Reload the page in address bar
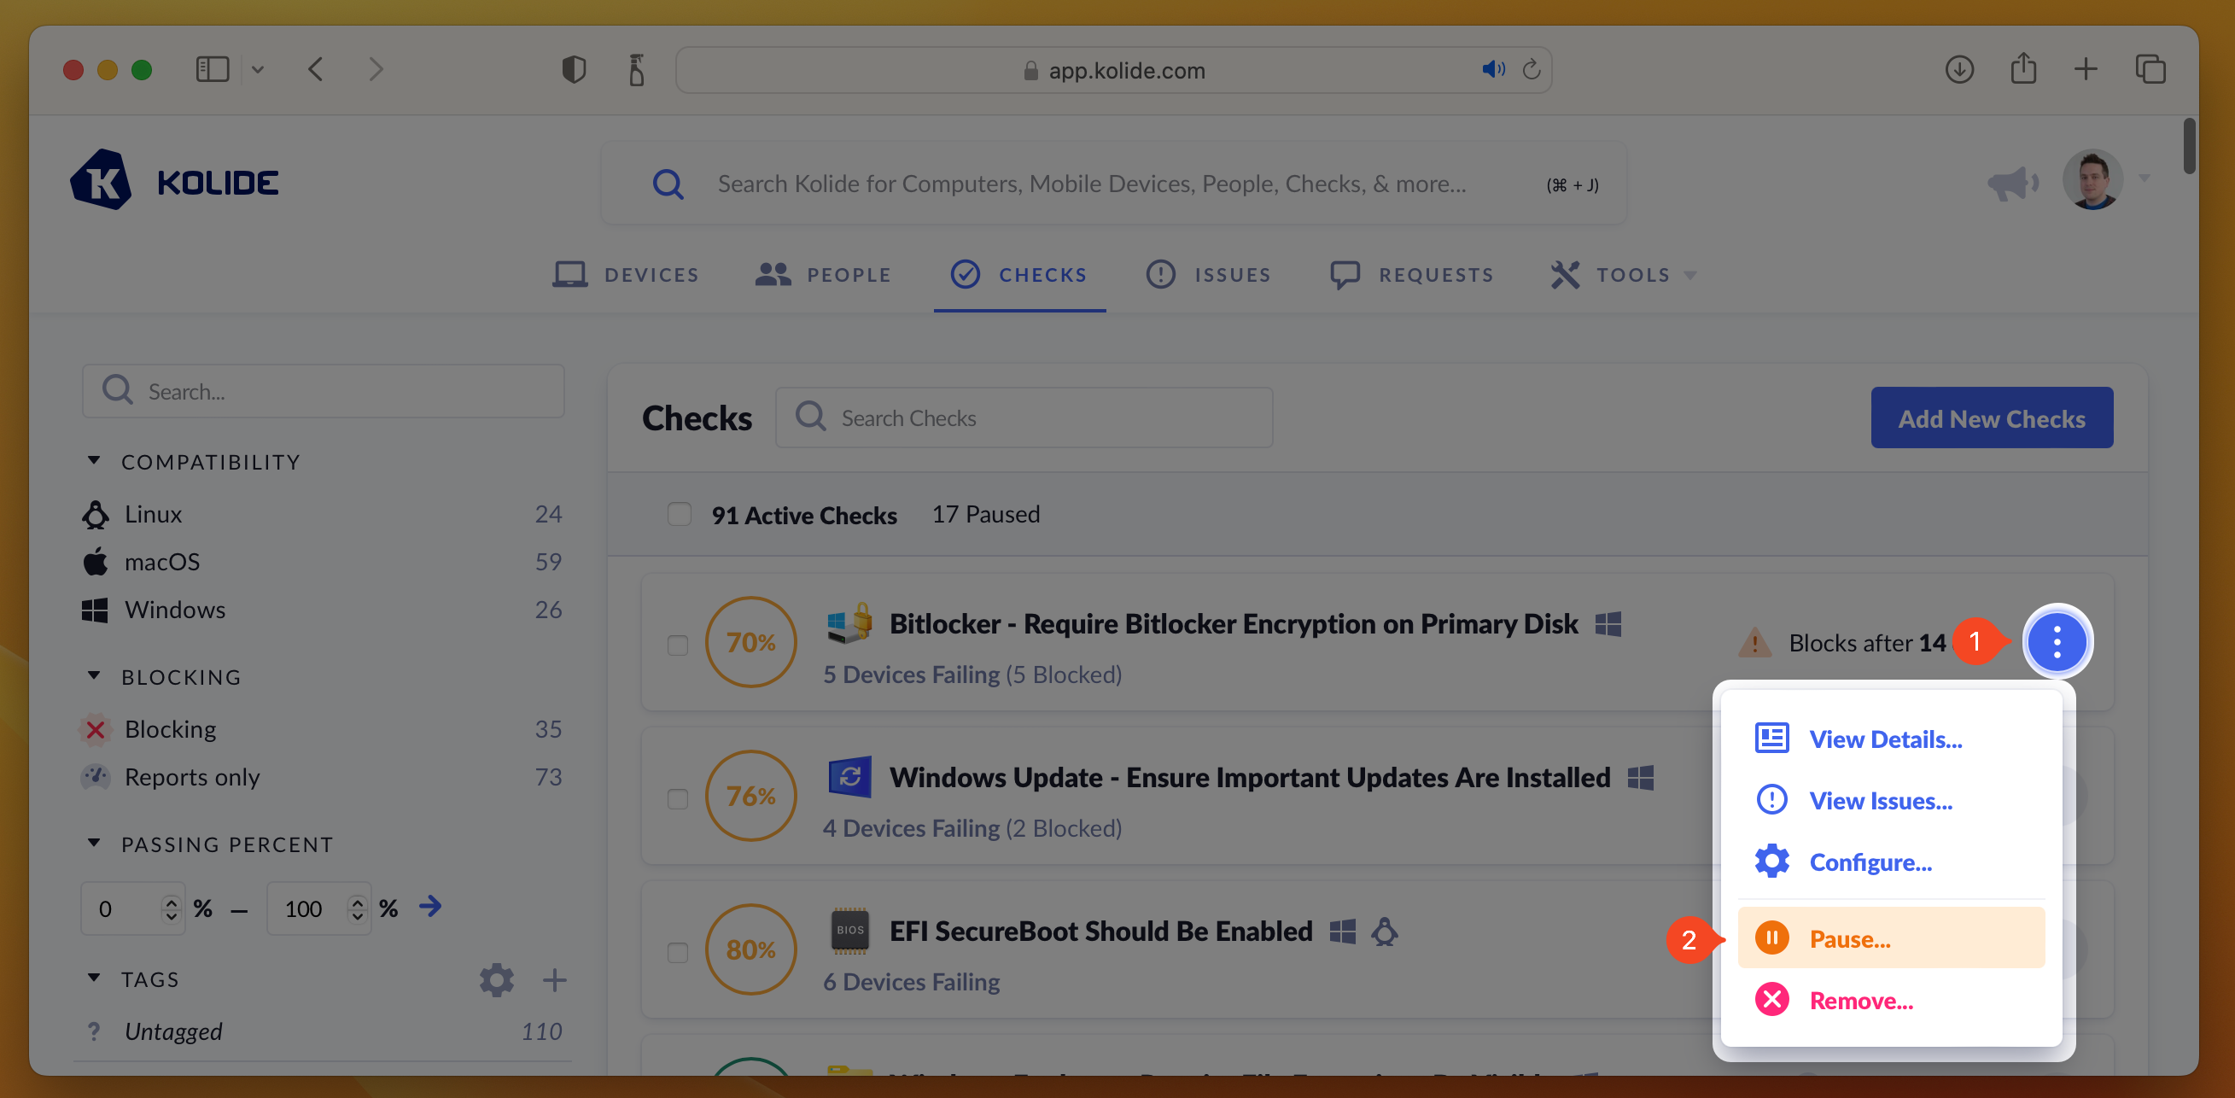Viewport: 2235px width, 1098px height. point(1532,69)
